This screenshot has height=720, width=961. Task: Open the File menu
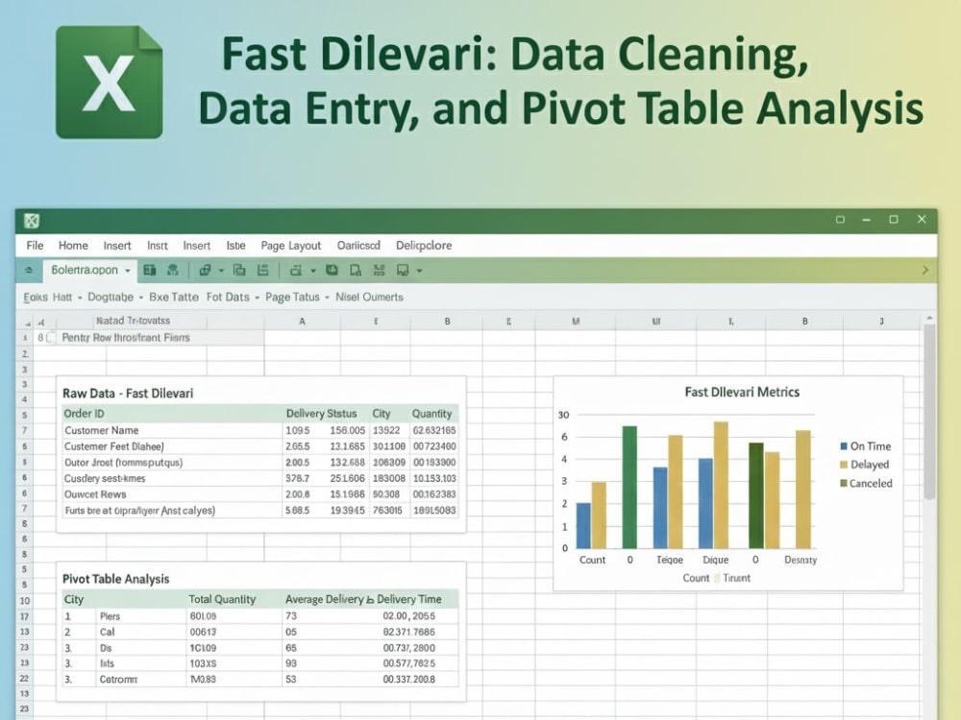[35, 246]
